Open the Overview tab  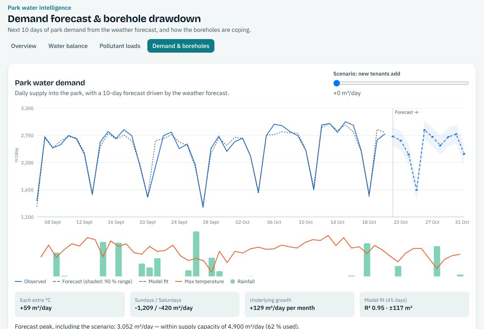point(24,46)
